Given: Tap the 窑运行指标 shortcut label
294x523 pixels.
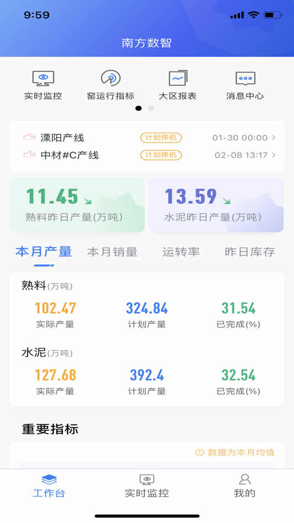Looking at the screenshot, I should pyautogui.click(x=111, y=96).
